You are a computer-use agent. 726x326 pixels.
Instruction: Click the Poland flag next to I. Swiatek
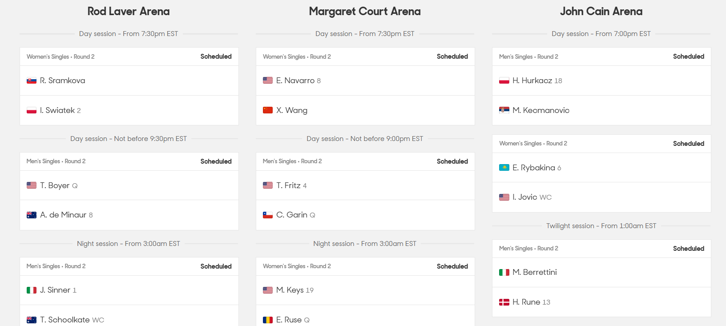click(x=32, y=110)
